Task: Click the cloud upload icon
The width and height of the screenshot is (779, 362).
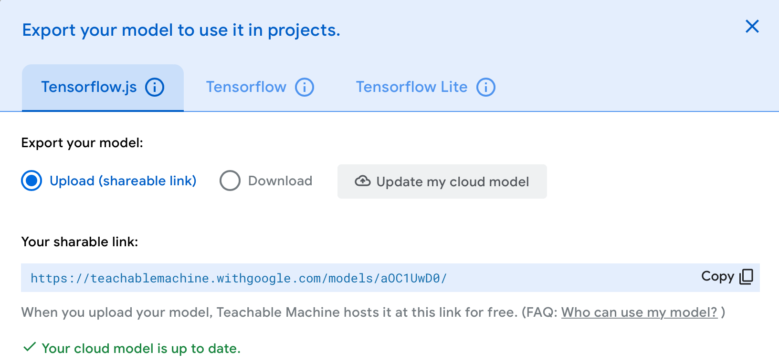Action: click(363, 181)
